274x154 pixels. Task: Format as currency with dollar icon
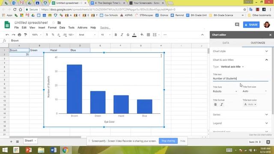(47, 35)
